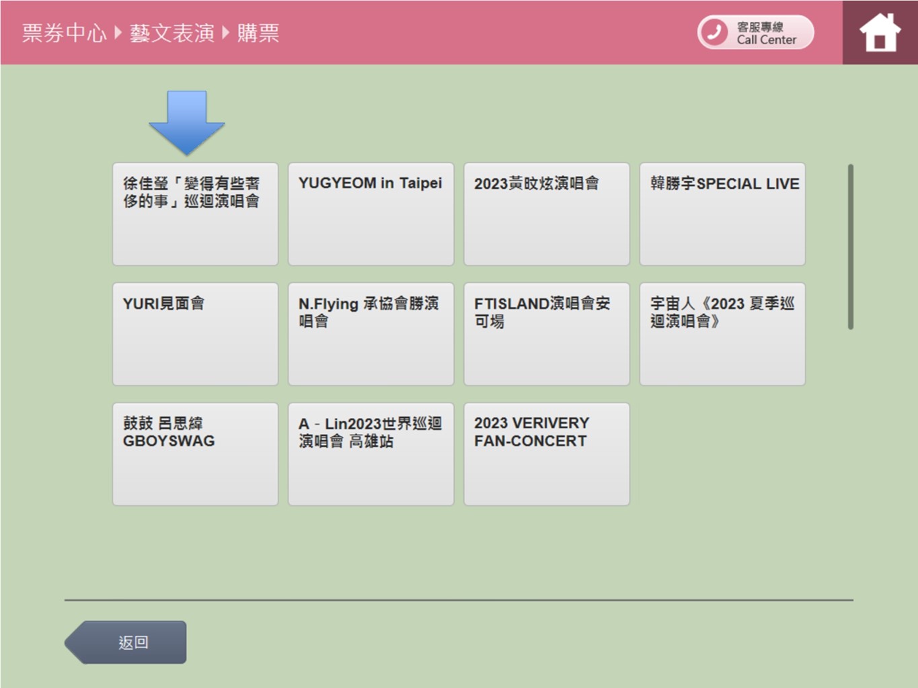918x688 pixels.
Task: Select 購票 in the breadcrumb
Action: (x=258, y=33)
